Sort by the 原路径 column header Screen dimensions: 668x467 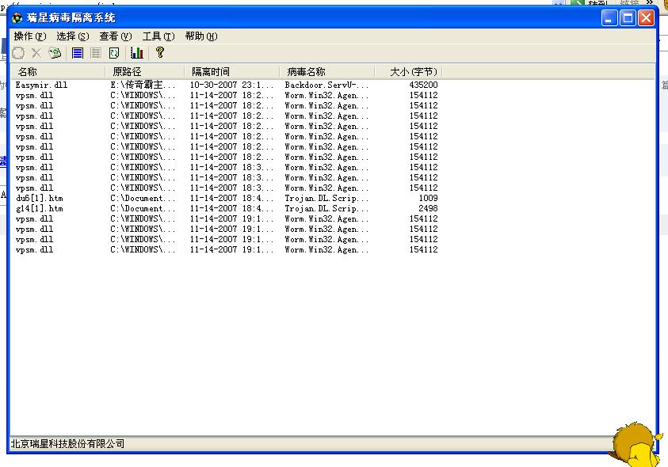(145, 71)
